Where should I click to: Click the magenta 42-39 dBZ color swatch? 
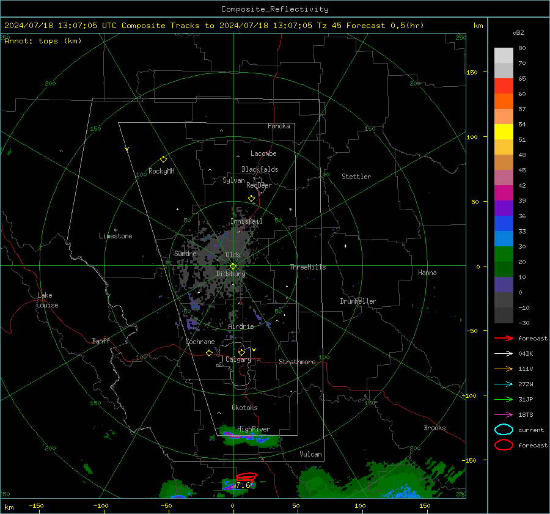[504, 193]
